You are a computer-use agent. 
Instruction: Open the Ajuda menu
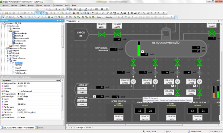coord(74,5)
